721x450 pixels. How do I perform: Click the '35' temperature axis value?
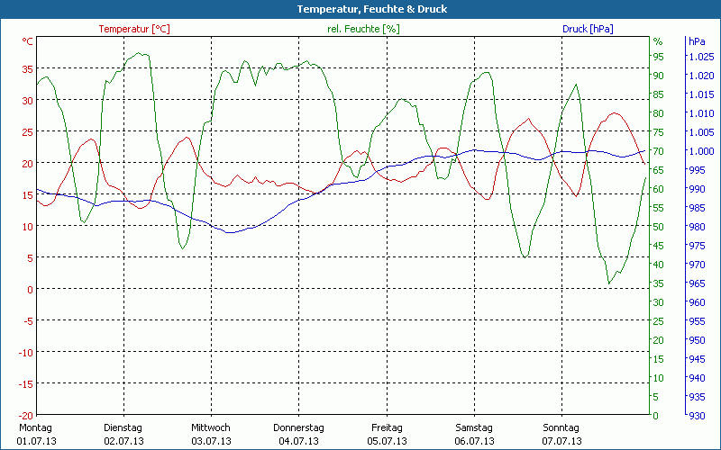pyautogui.click(x=28, y=69)
